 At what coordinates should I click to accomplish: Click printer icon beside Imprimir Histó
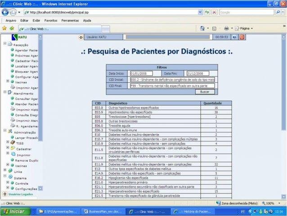13,109
